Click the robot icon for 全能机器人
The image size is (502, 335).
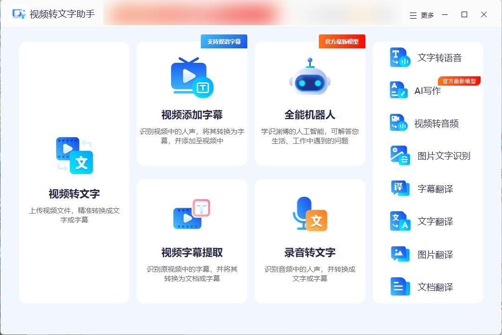point(310,76)
